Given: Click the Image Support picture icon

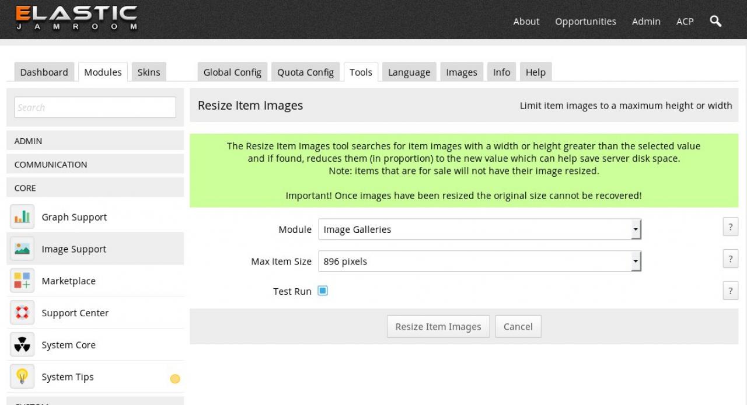Looking at the screenshot, I should 22,249.
